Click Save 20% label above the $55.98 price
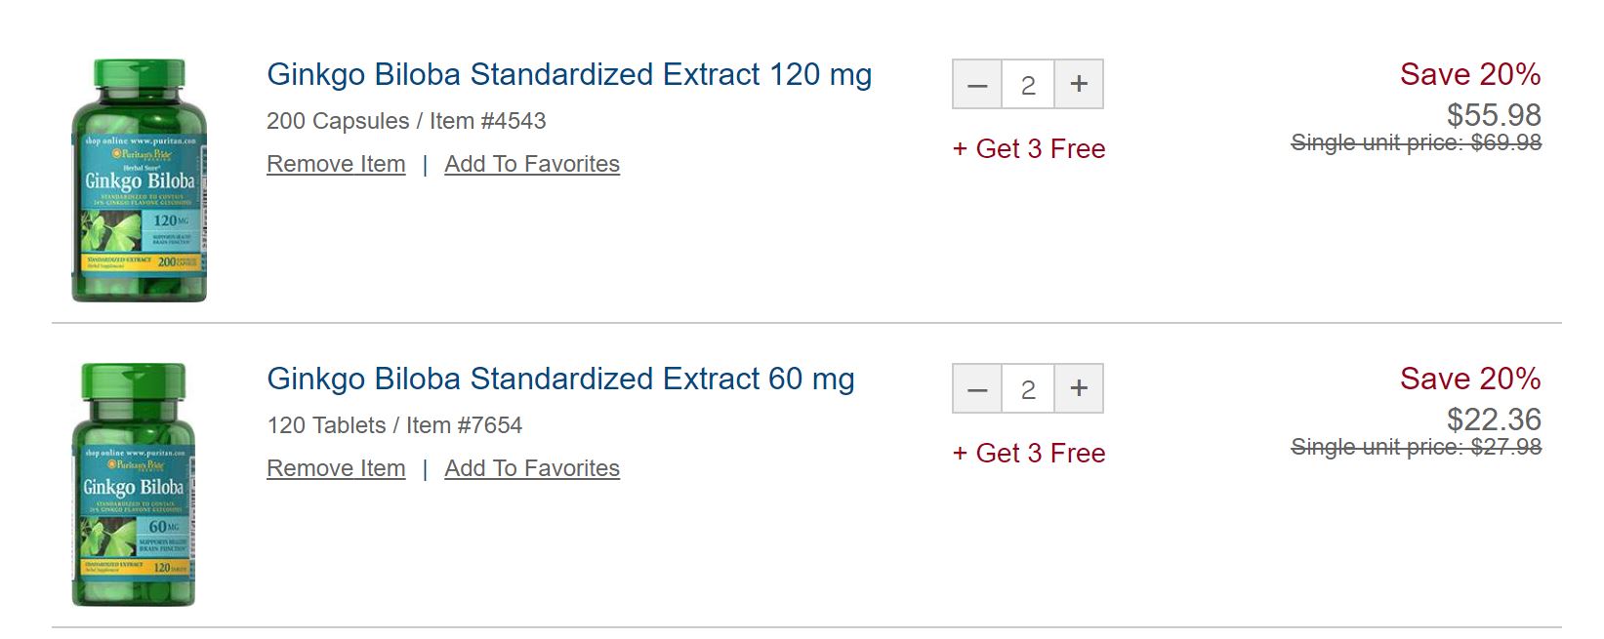This screenshot has width=1604, height=639. (x=1469, y=74)
